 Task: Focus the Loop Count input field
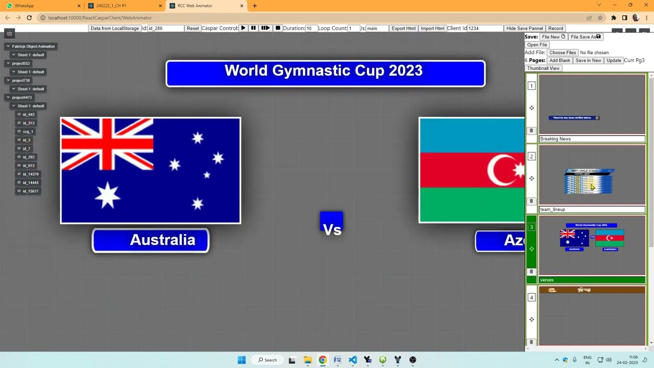354,28
